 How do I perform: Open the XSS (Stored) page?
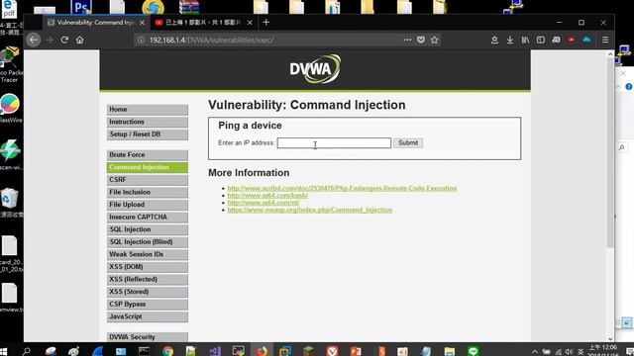148,292
